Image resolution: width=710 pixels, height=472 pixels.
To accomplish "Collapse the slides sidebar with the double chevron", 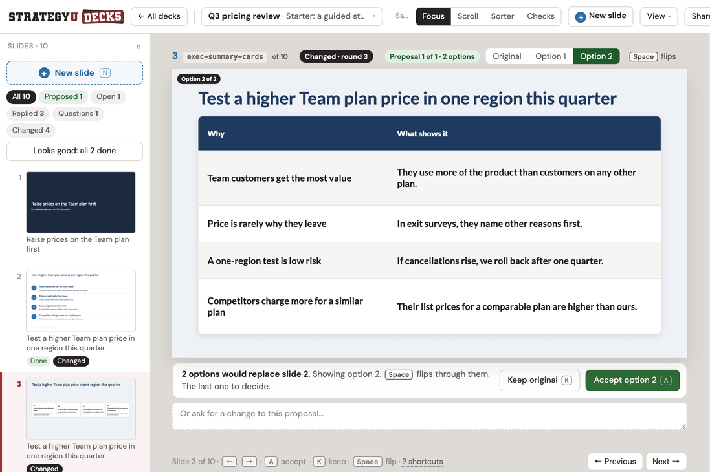I will pyautogui.click(x=138, y=47).
